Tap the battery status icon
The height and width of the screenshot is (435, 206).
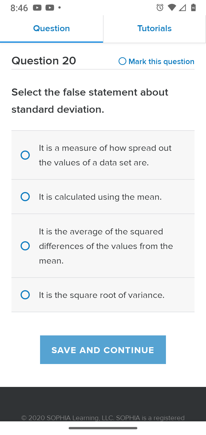(193, 8)
